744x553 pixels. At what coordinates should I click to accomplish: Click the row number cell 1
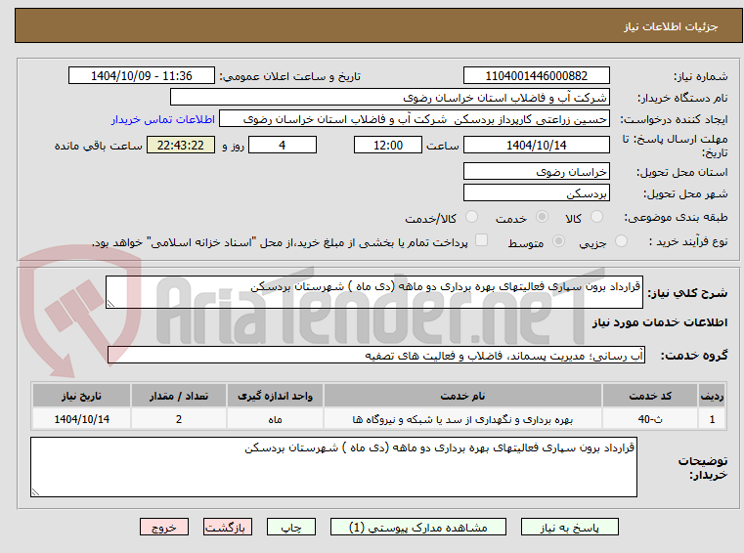click(x=712, y=419)
